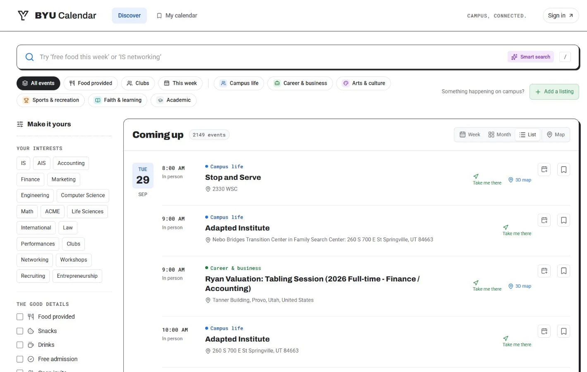
Task: Open the Stop and Serve event
Action: [x=233, y=178]
